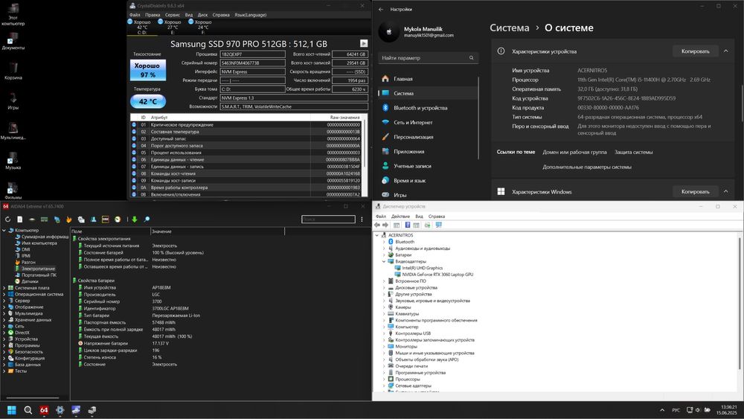Image resolution: width=744 pixels, height=419 pixels.
Task: Click Найти параметр search field in Settings
Action: [428, 58]
